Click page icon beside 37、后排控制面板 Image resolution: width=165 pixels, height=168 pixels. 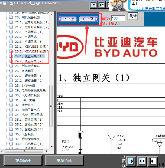coord(11,139)
